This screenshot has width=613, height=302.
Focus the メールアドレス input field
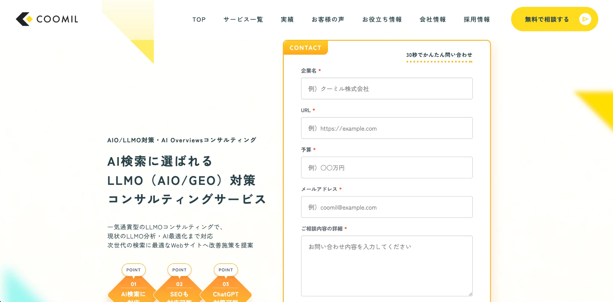(387, 207)
